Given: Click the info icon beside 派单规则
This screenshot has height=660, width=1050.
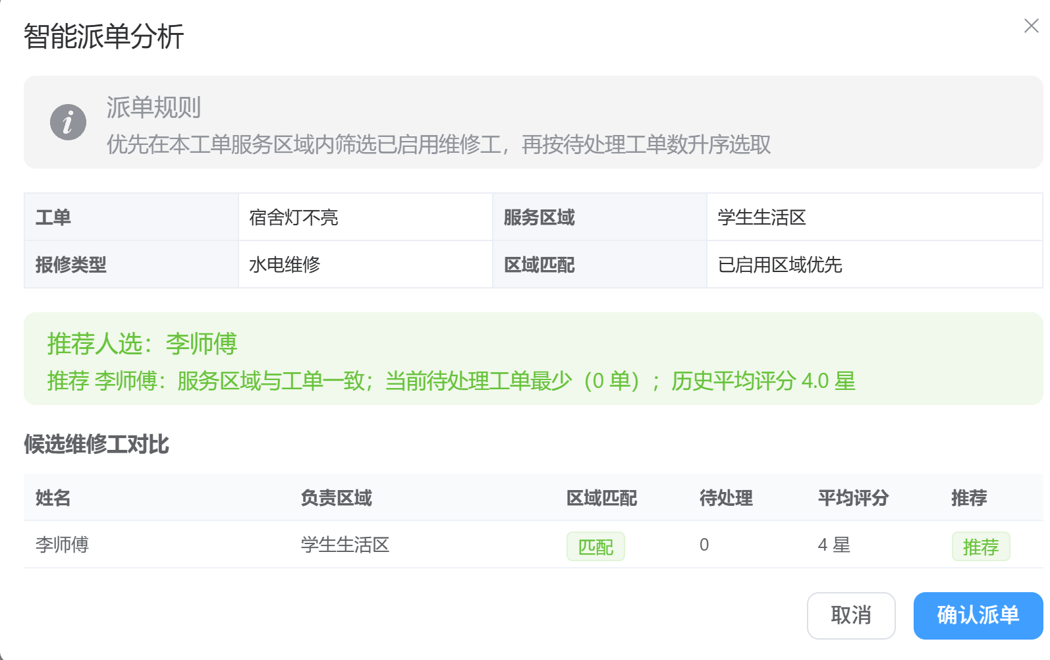Looking at the screenshot, I should (68, 123).
